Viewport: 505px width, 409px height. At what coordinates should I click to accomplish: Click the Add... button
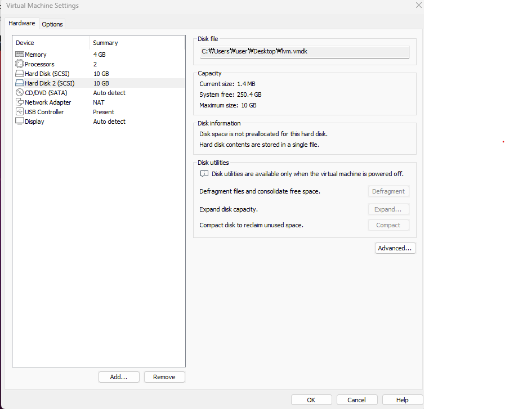point(119,377)
